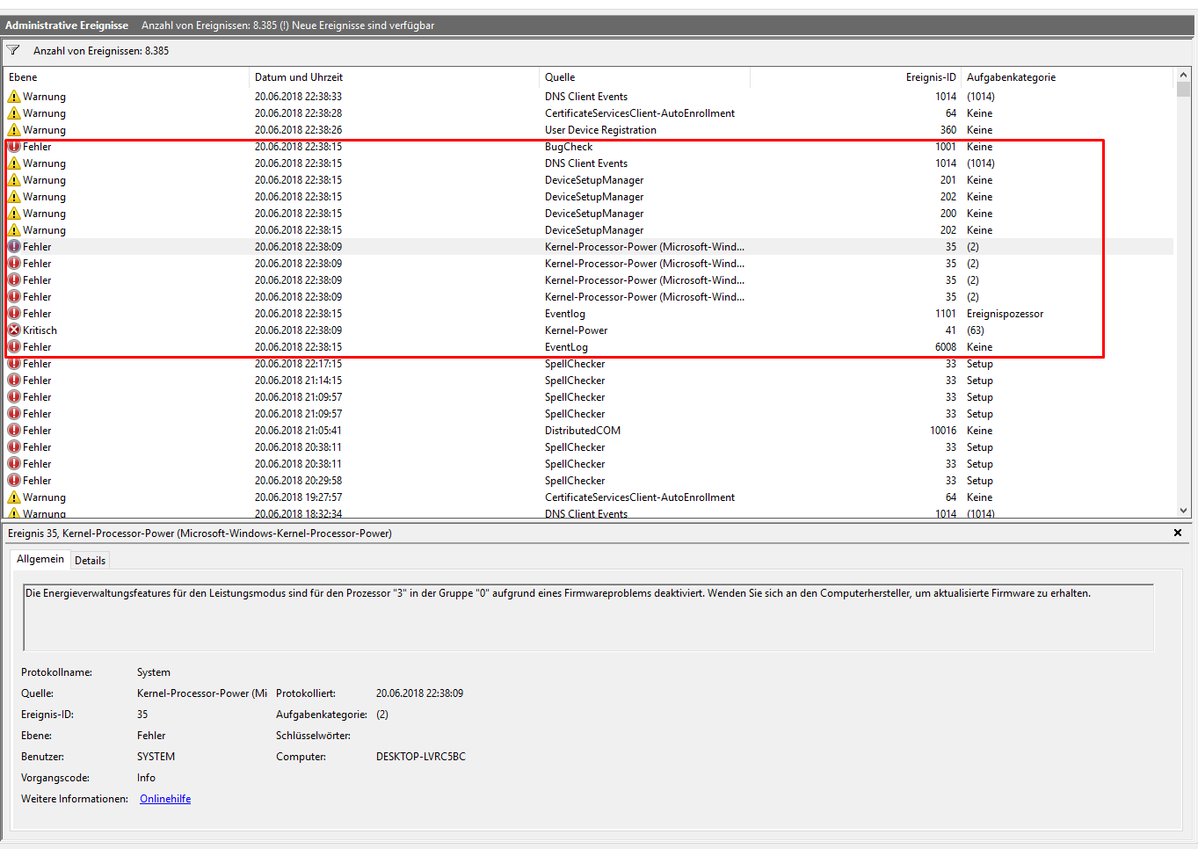Click error icon of SpellChecker 22:17:15 row

(x=14, y=364)
